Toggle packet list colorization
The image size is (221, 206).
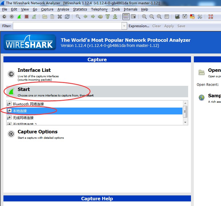point(126,17)
